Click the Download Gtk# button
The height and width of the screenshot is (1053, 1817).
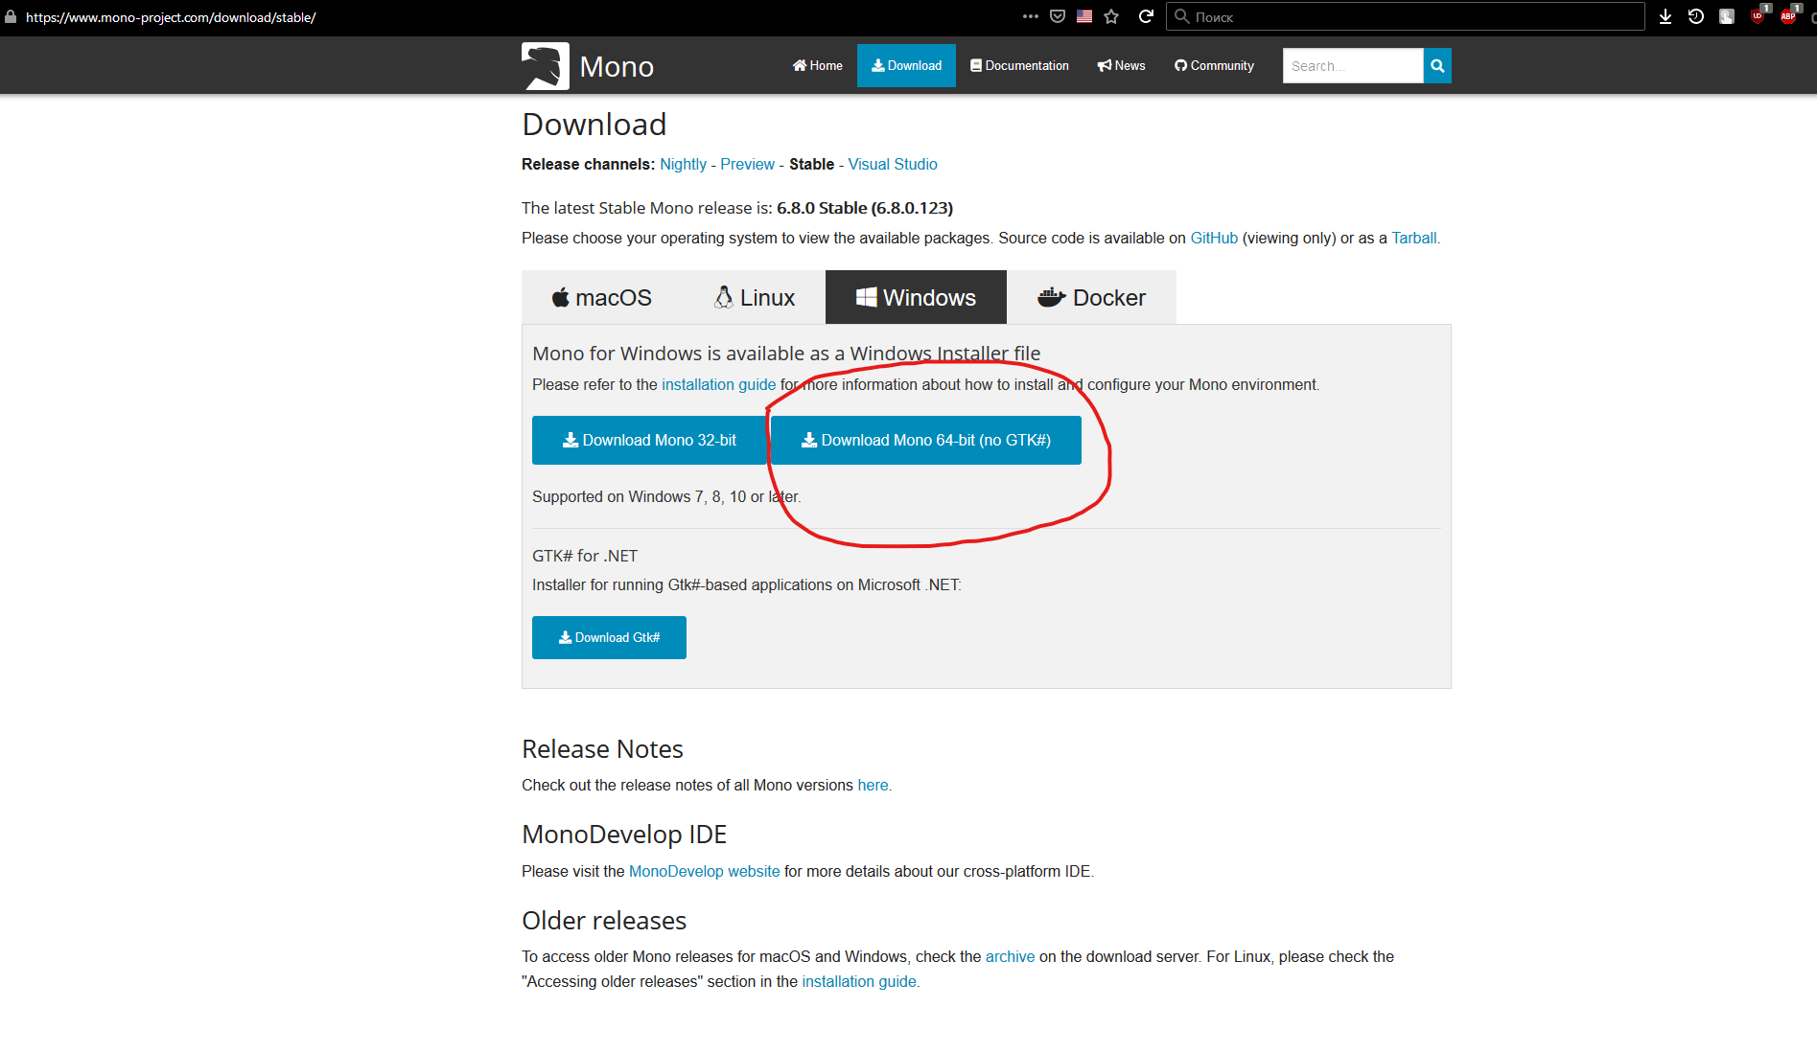point(609,637)
